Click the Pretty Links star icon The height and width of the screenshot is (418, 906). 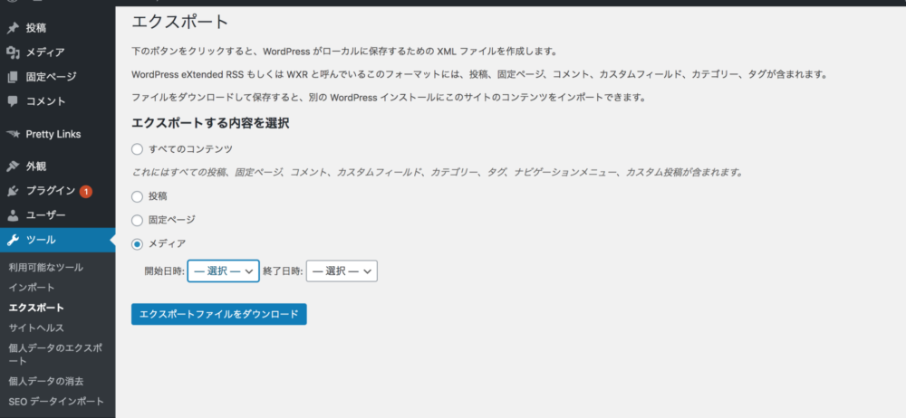click(13, 134)
